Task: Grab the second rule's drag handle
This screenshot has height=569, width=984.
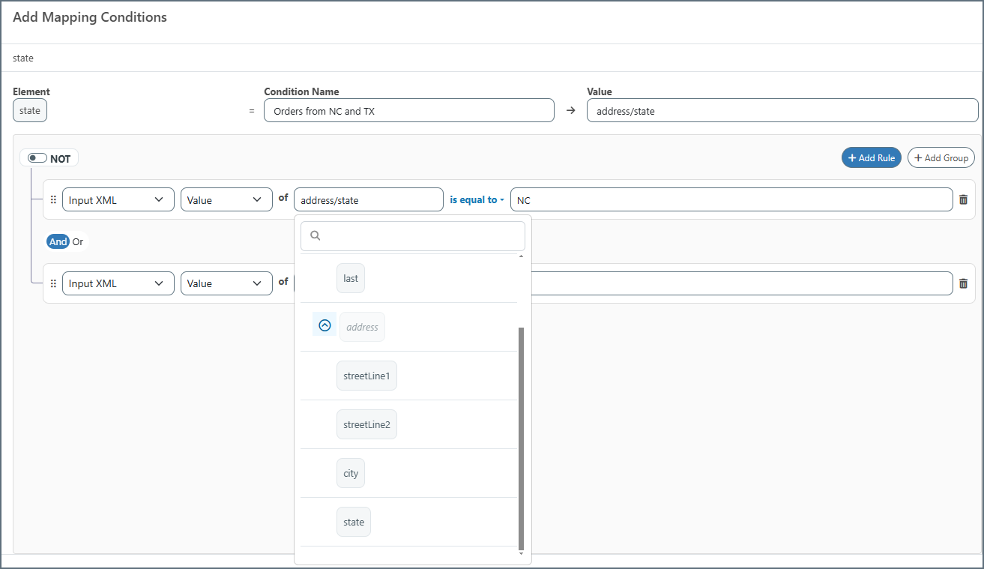Action: click(53, 283)
